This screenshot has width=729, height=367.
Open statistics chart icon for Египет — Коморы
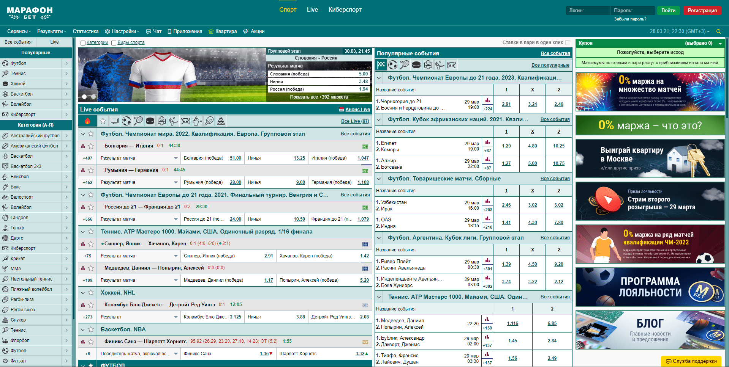pos(487,142)
